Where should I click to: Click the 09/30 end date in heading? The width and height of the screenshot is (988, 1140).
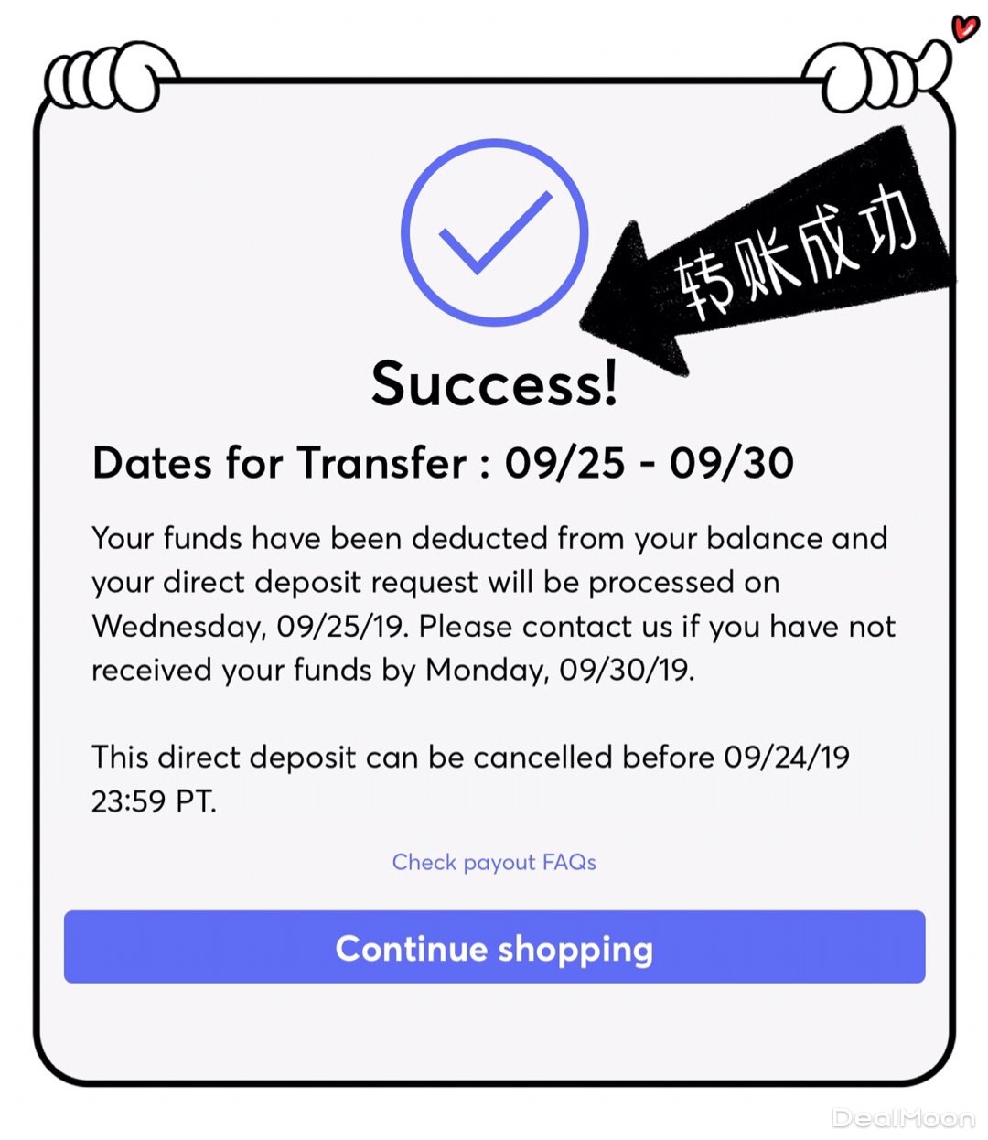click(x=730, y=464)
